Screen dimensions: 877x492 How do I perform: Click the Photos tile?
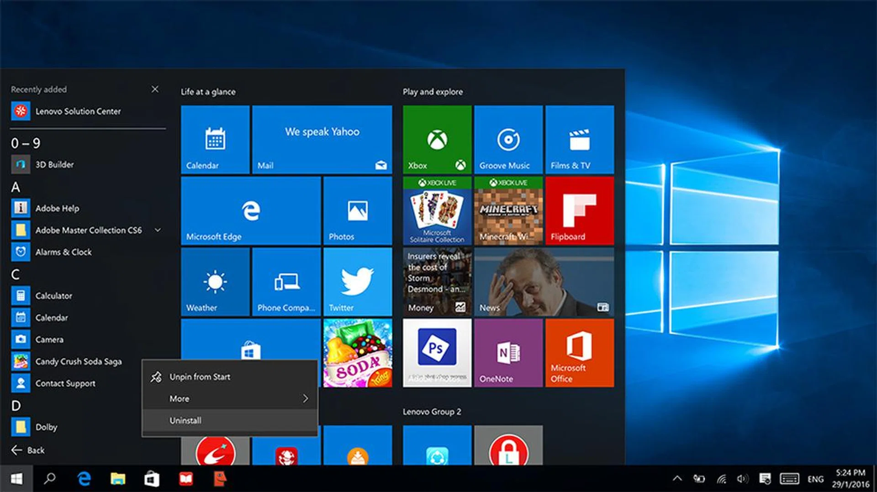pyautogui.click(x=357, y=210)
